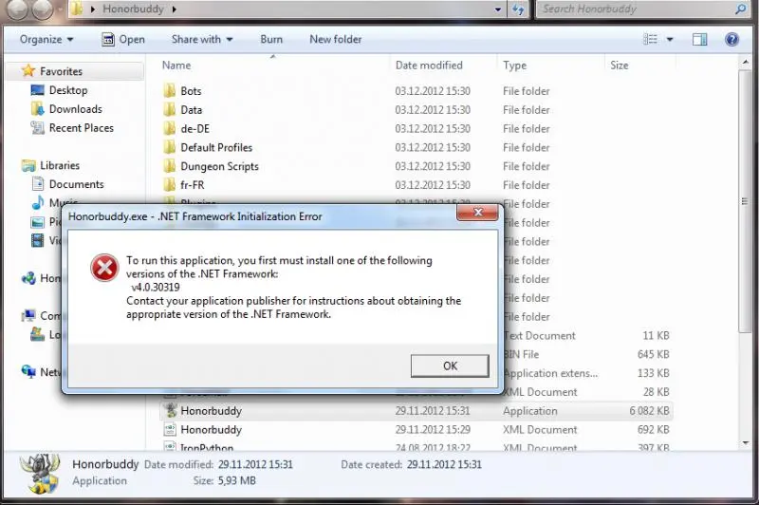Toggle the preview pane icon
Image resolution: width=759 pixels, height=505 pixels.
(699, 39)
